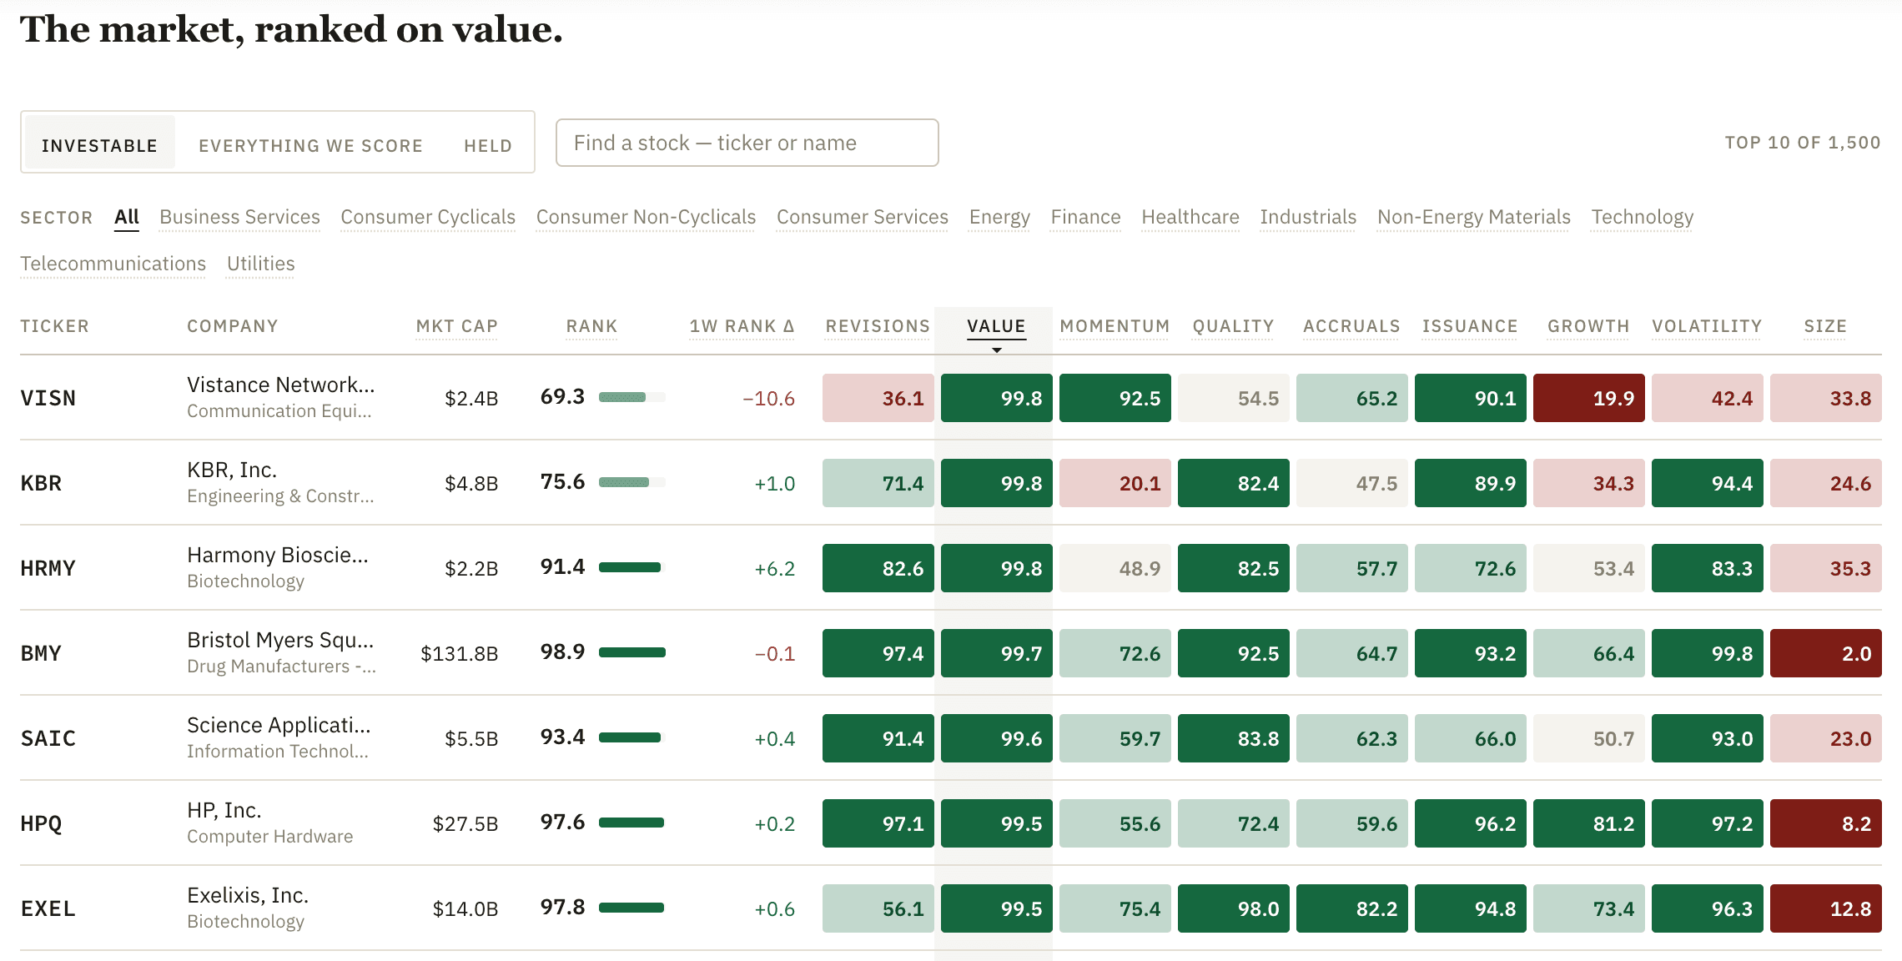Image resolution: width=1902 pixels, height=961 pixels.
Task: Click HPQ size cell 8.2
Action: click(x=1825, y=823)
